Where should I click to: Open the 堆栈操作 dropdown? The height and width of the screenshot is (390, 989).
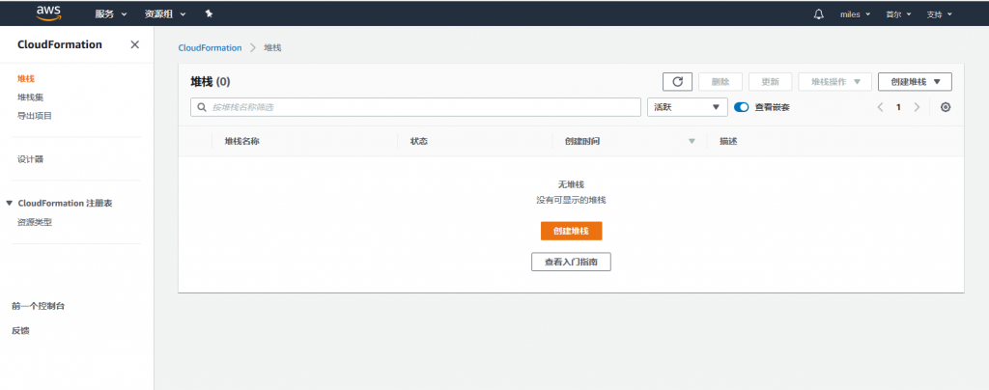click(835, 82)
